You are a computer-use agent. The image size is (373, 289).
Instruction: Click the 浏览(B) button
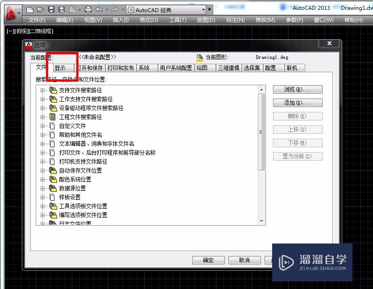(297, 89)
